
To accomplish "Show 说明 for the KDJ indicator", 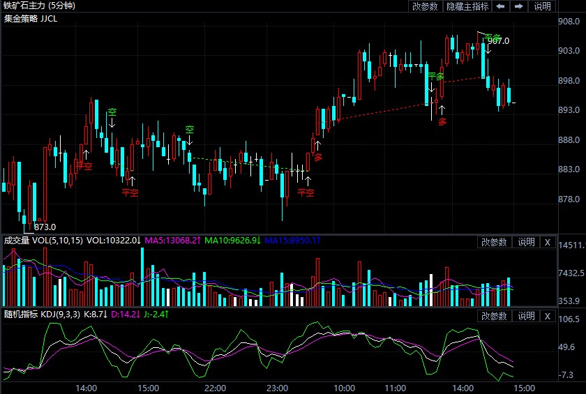I will 525,316.
